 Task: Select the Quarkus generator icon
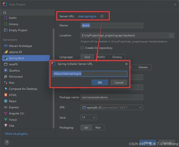click(6, 71)
